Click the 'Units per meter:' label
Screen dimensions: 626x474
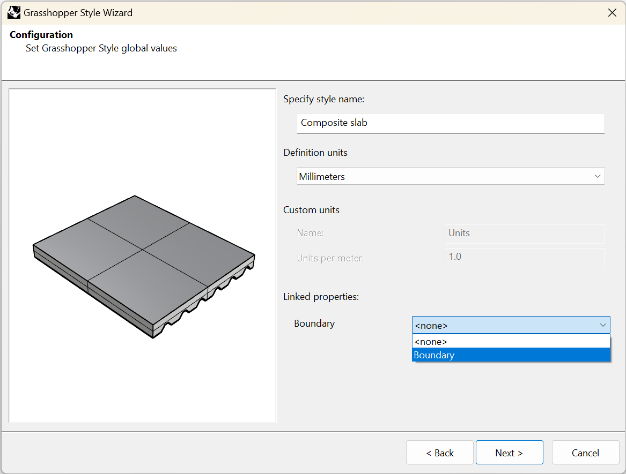tap(330, 258)
